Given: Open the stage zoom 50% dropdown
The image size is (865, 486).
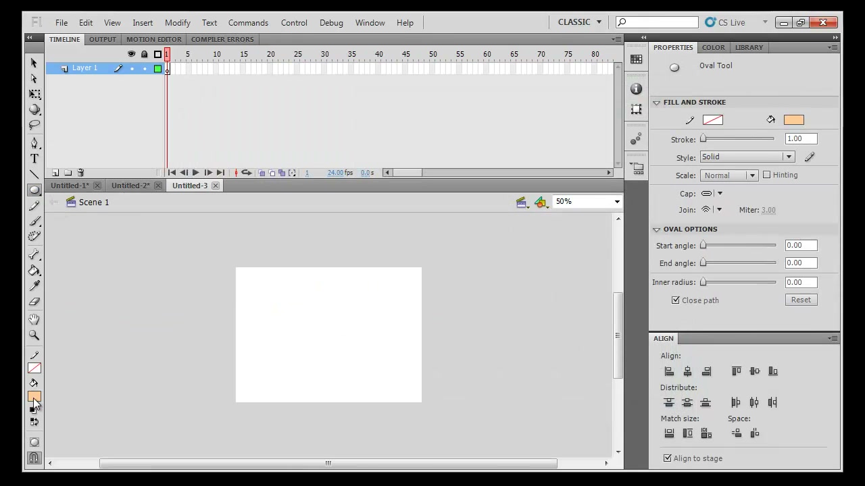Looking at the screenshot, I should click(587, 201).
